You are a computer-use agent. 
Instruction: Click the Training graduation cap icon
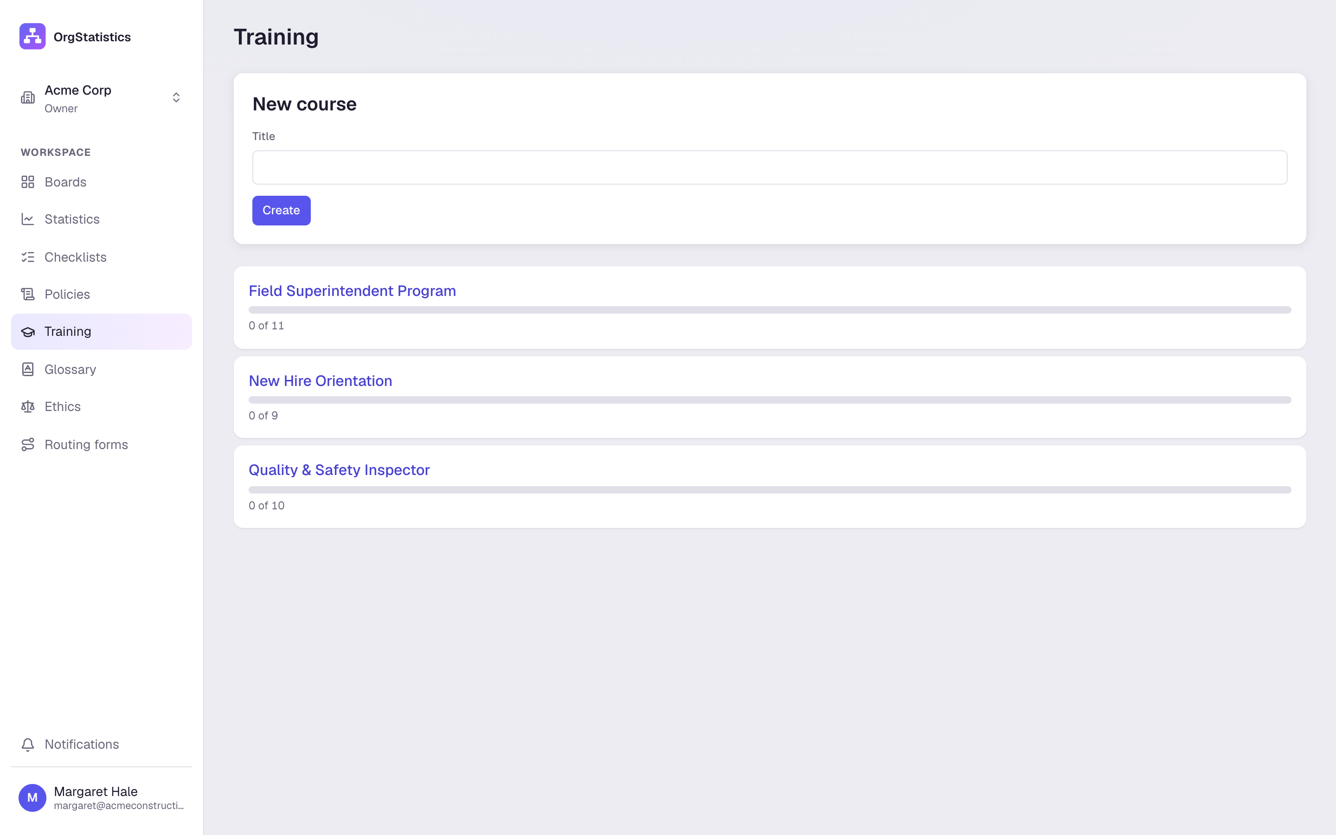tap(28, 332)
